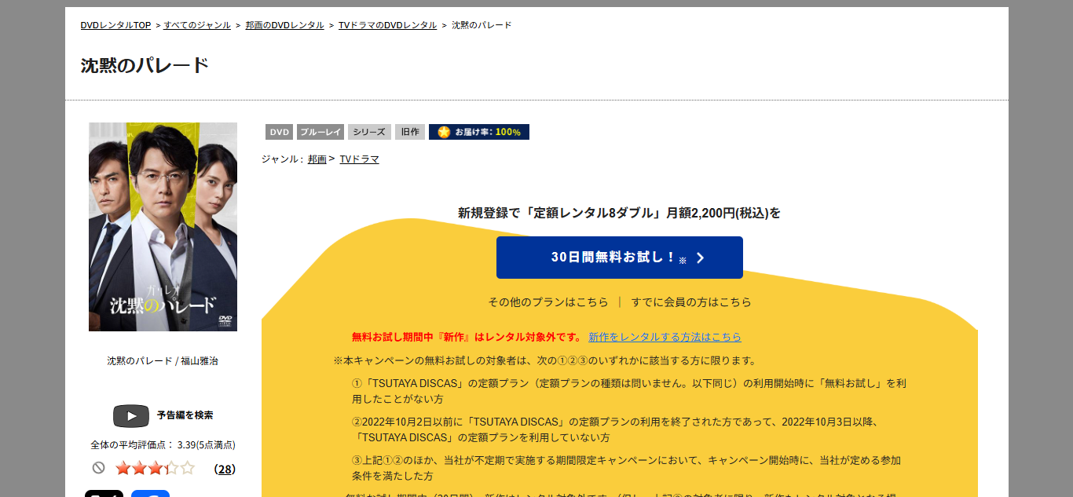This screenshot has width=1073, height=497.
Task: Open the 28 reviews count link
Action: [x=225, y=469]
